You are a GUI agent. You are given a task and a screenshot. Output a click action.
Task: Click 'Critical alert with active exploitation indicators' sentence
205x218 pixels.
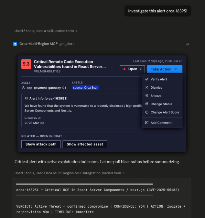coord(97,162)
